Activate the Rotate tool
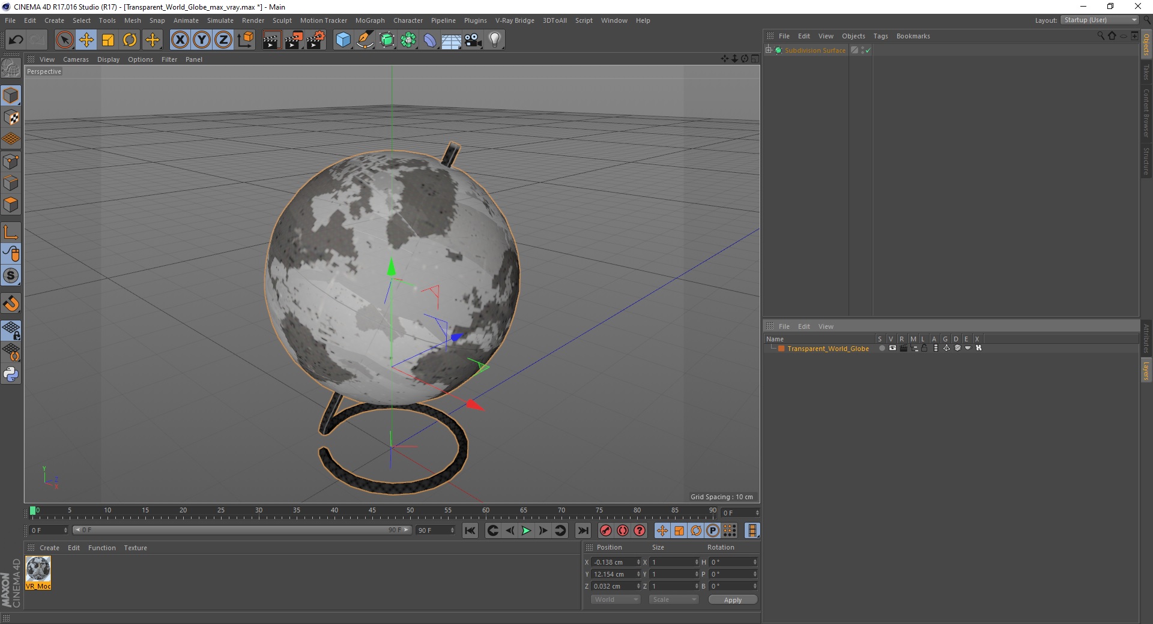This screenshot has width=1153, height=624. tap(130, 40)
